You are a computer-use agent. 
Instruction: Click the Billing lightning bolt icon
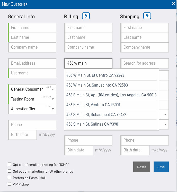tap(86, 16)
